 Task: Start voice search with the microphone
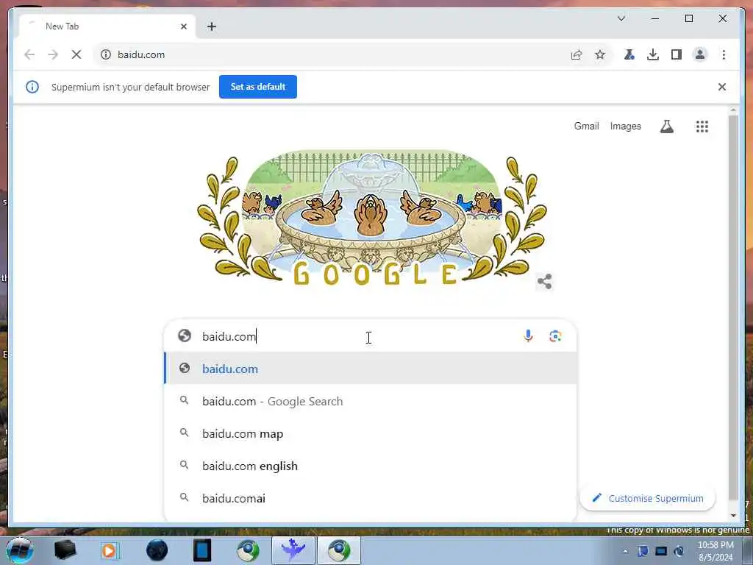tap(528, 336)
